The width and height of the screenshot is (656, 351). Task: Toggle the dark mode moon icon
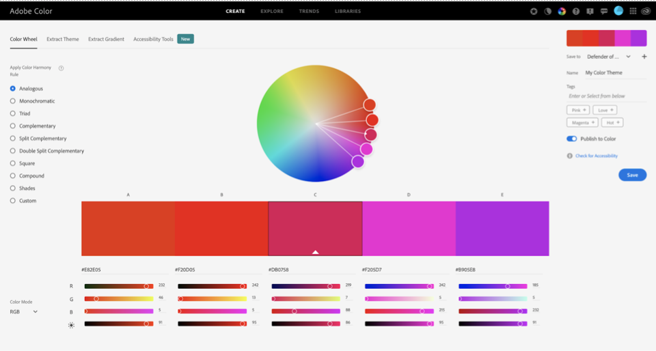pos(547,12)
